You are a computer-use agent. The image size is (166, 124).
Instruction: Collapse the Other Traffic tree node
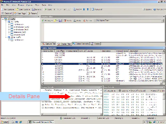[6, 37]
